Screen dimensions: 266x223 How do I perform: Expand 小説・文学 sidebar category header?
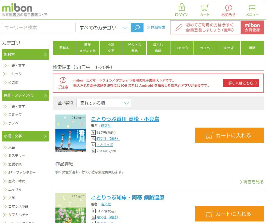25,136
